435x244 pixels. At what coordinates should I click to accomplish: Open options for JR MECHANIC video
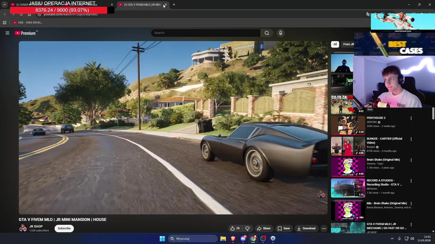(x=411, y=224)
